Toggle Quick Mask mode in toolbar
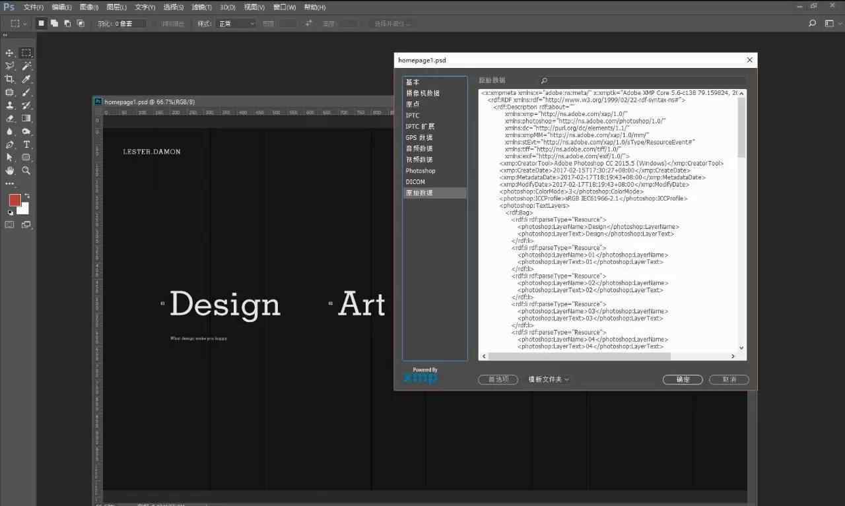 [10, 224]
